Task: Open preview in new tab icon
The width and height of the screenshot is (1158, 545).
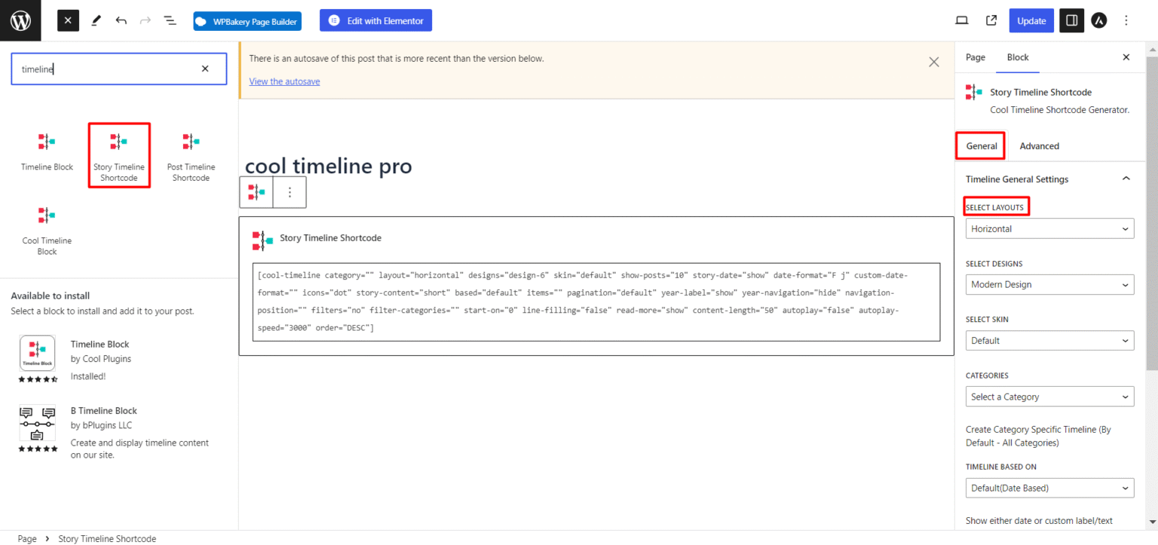Action: pyautogui.click(x=991, y=20)
